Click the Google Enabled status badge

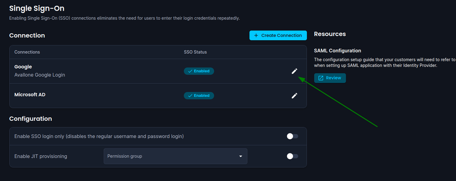[199, 71]
